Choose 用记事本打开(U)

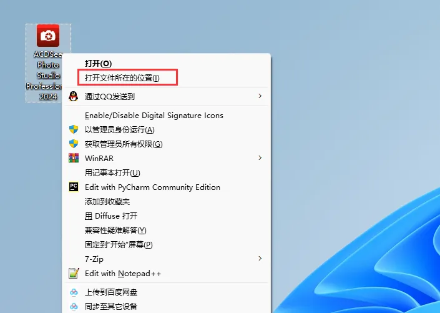[x=167, y=172]
